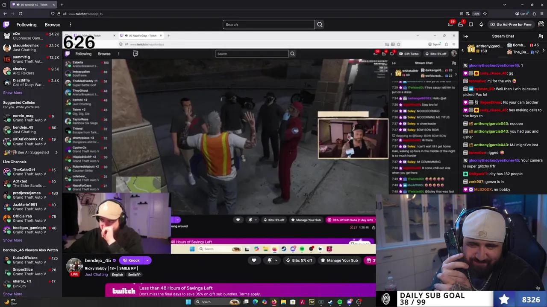547x307 pixels.
Task: Focus the Twitch Search input field
Action: point(268,25)
